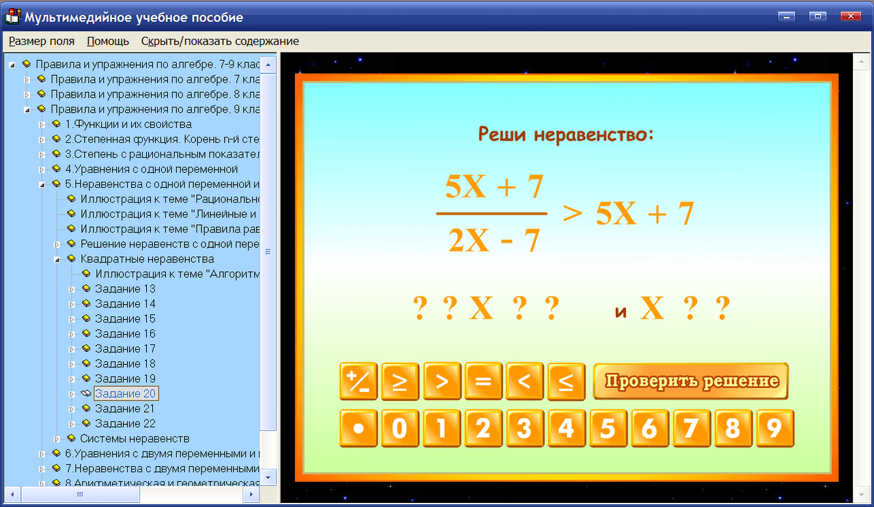This screenshot has width=874, height=507.
Task: Expand the Задание 13 tree node
Action: [71, 288]
